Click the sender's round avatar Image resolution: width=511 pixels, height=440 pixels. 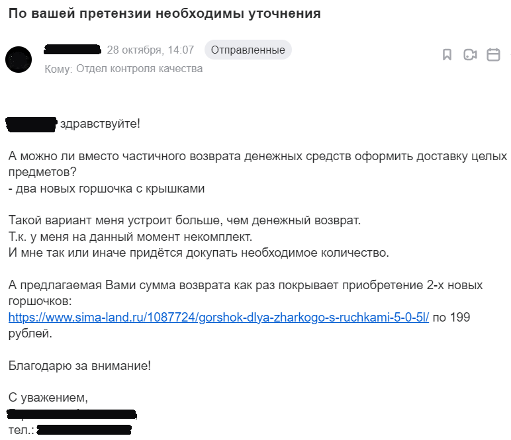19,60
